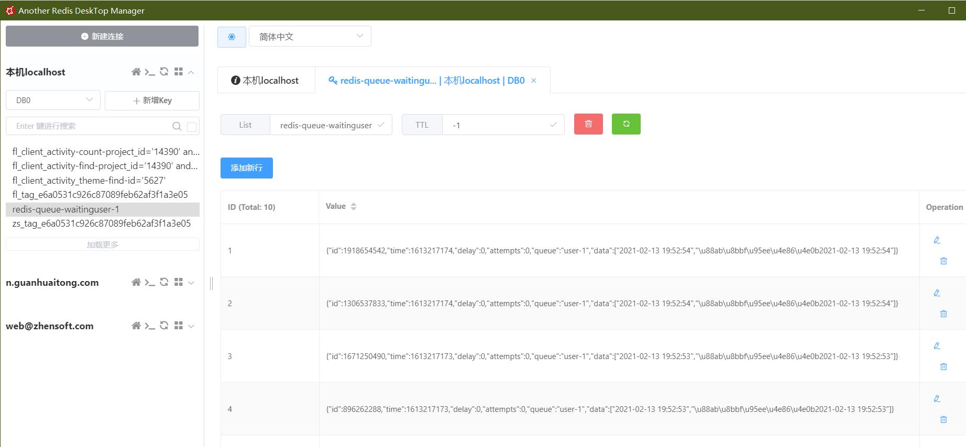Delete row 3 from the list
This screenshot has width=966, height=447.
click(943, 366)
